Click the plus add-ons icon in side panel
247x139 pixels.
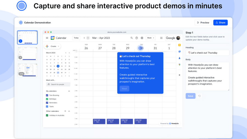(x=179, y=75)
